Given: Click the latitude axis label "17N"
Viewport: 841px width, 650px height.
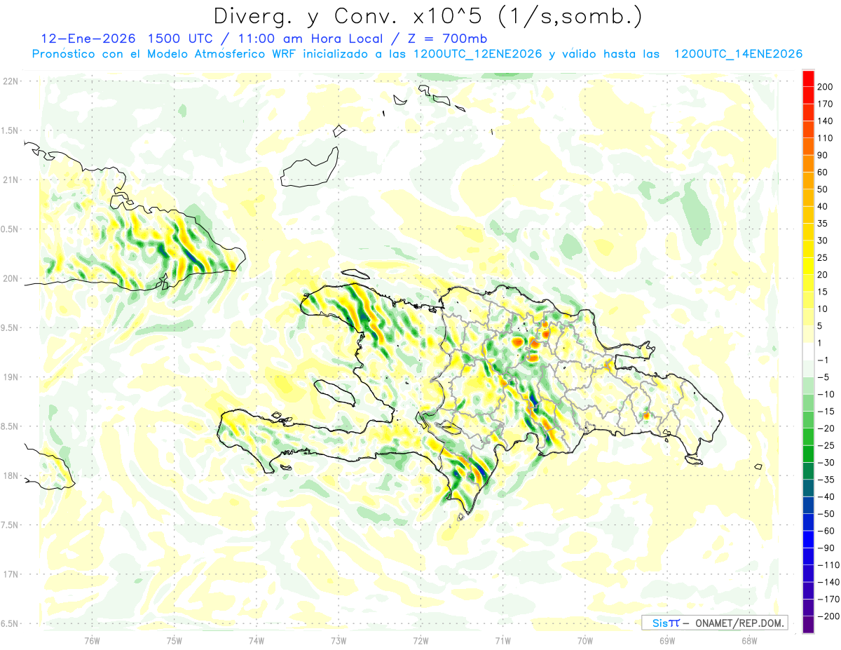Looking at the screenshot, I should click(11, 575).
